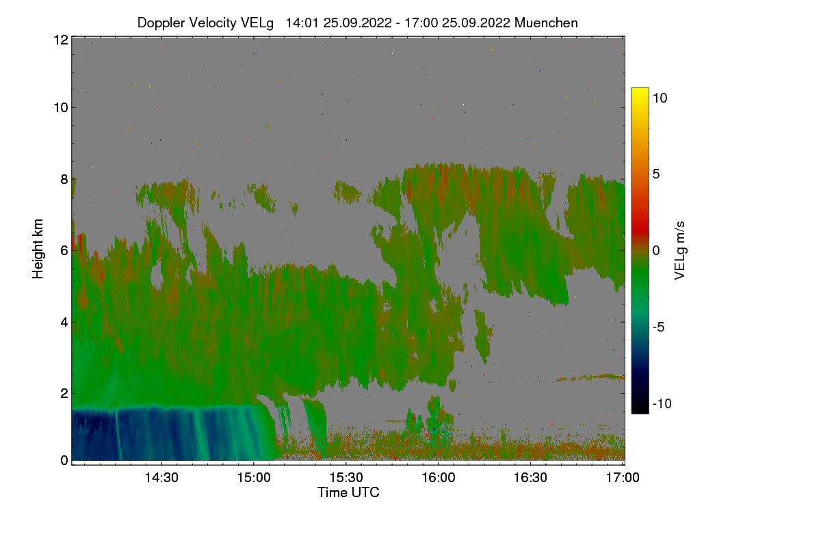Click the height axis label 4
The image size is (821, 547).
[x=64, y=321]
